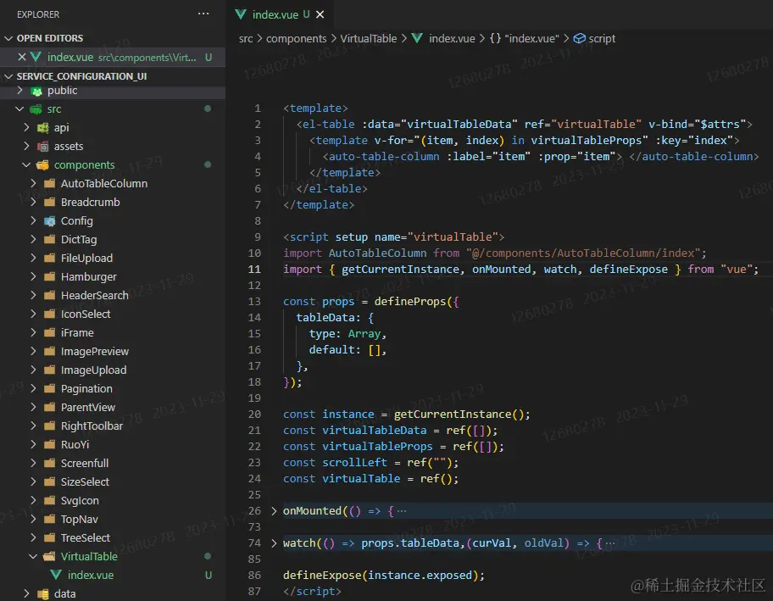Expand the api folder chevron
Image resolution: width=773 pixels, height=601 pixels.
point(26,127)
